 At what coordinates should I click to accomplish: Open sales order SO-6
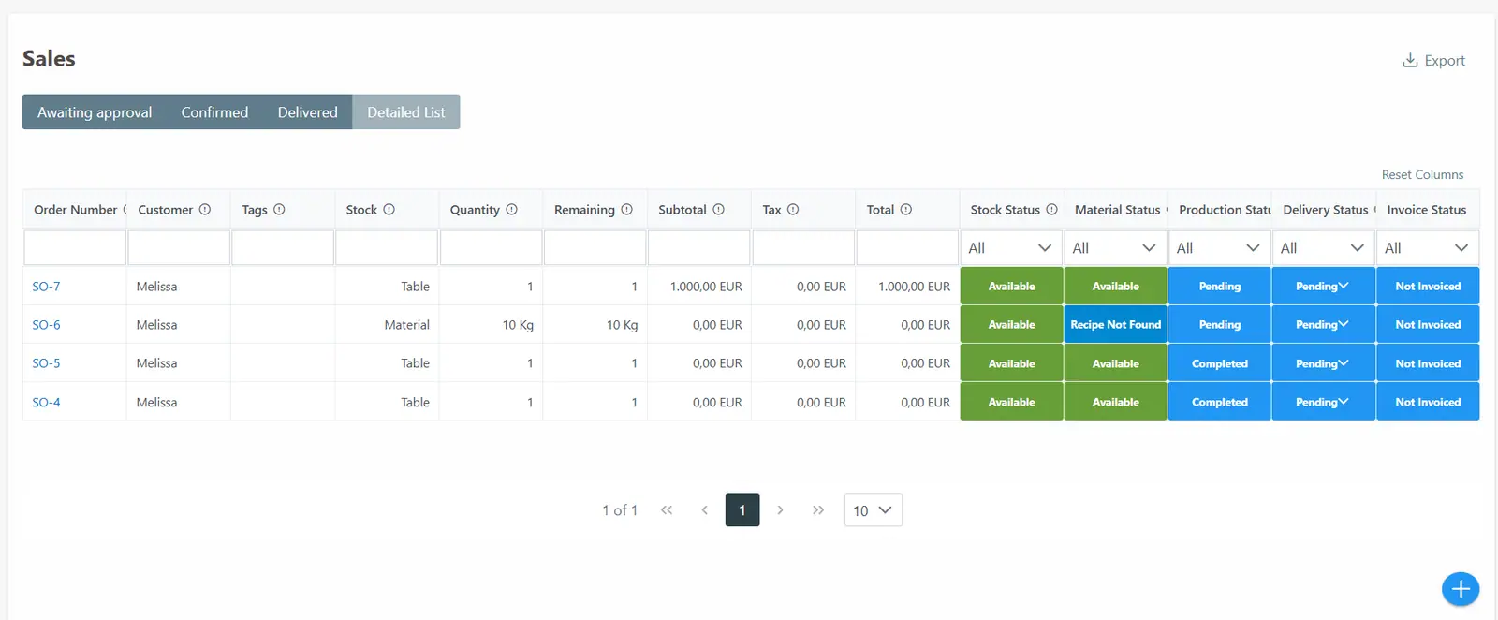46,325
